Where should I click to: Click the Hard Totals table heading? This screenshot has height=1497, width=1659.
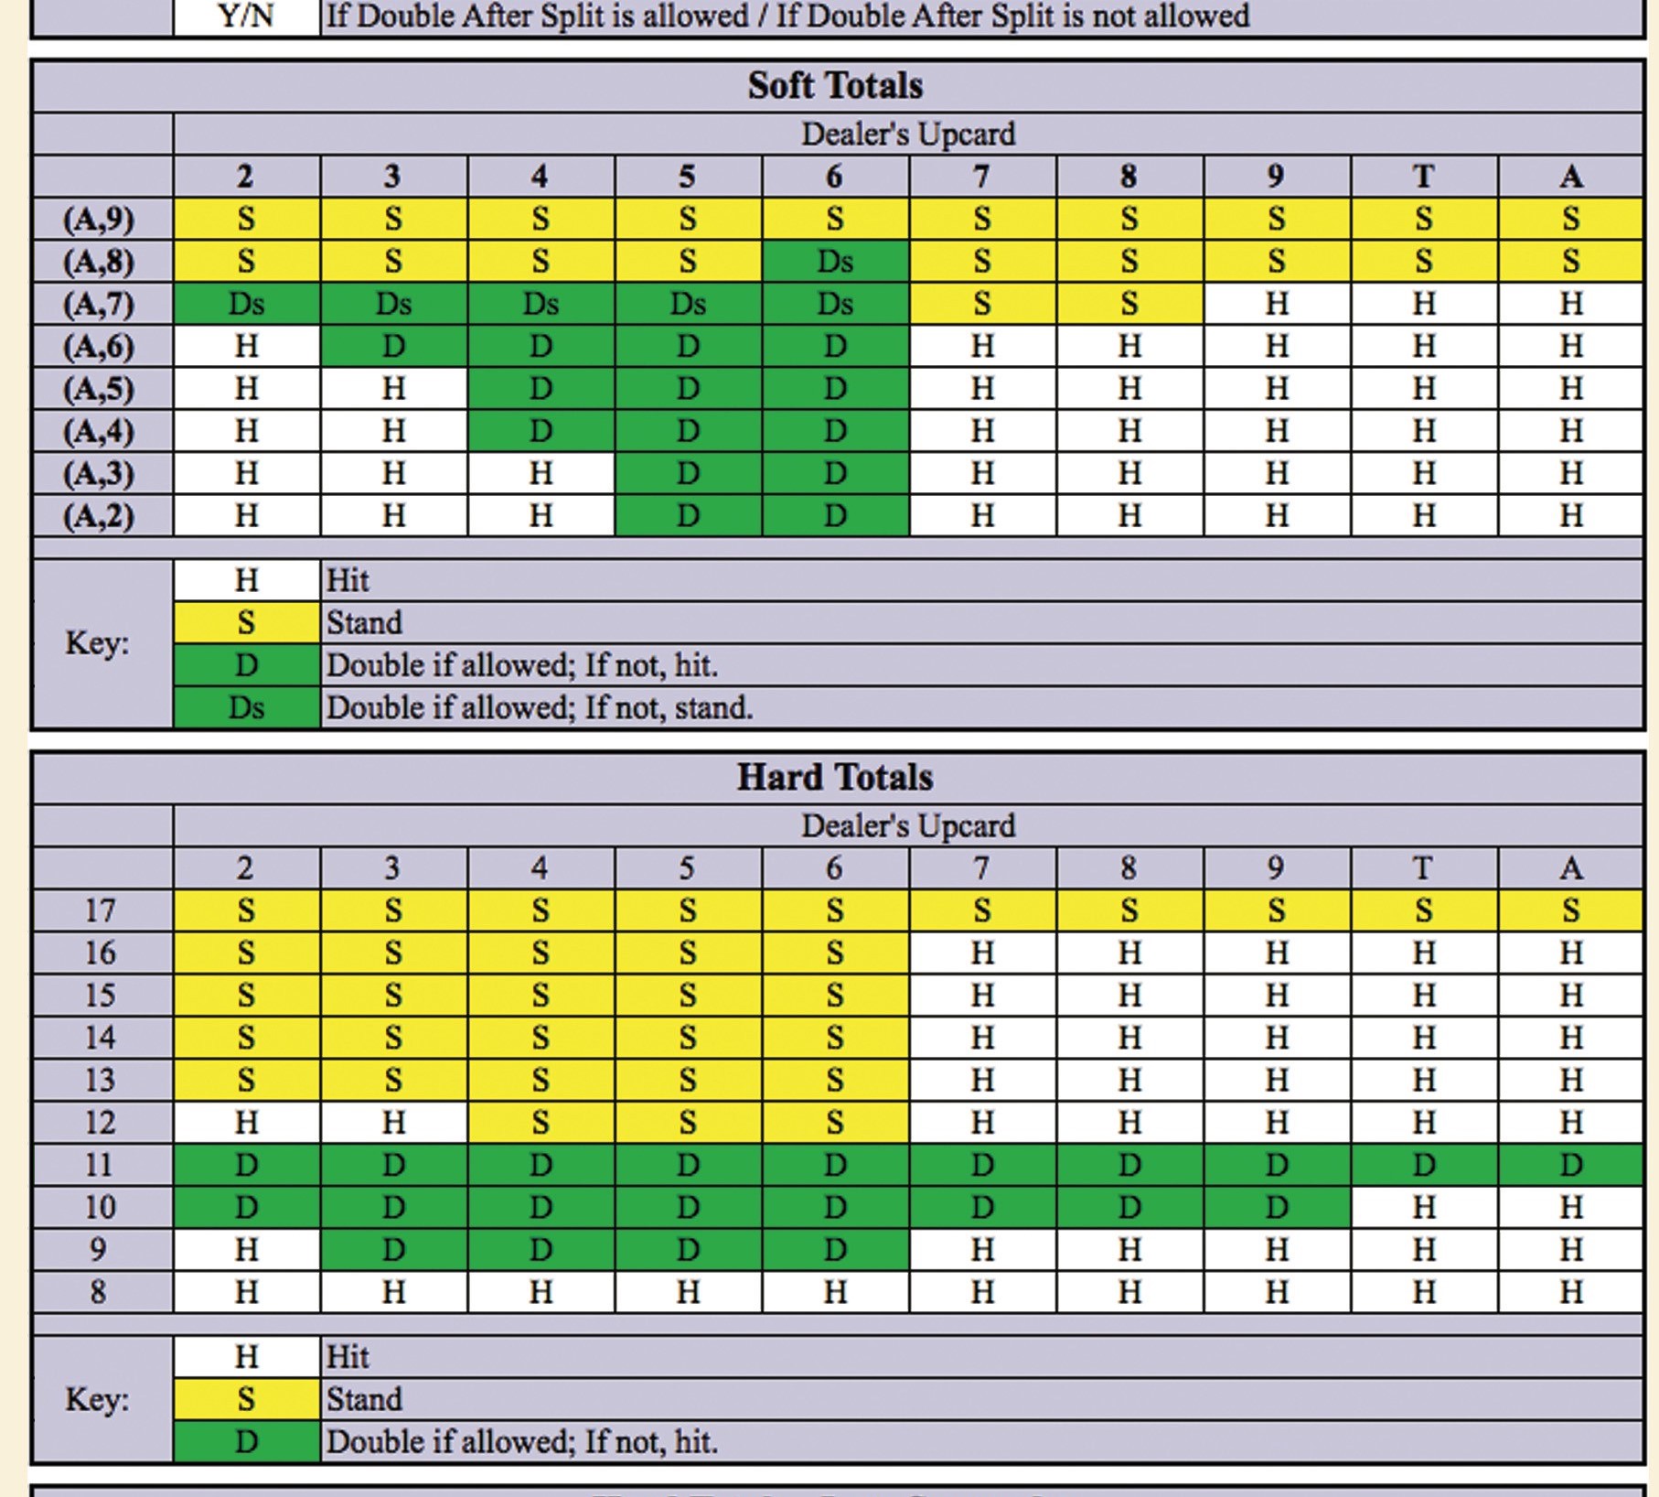pyautogui.click(x=835, y=778)
